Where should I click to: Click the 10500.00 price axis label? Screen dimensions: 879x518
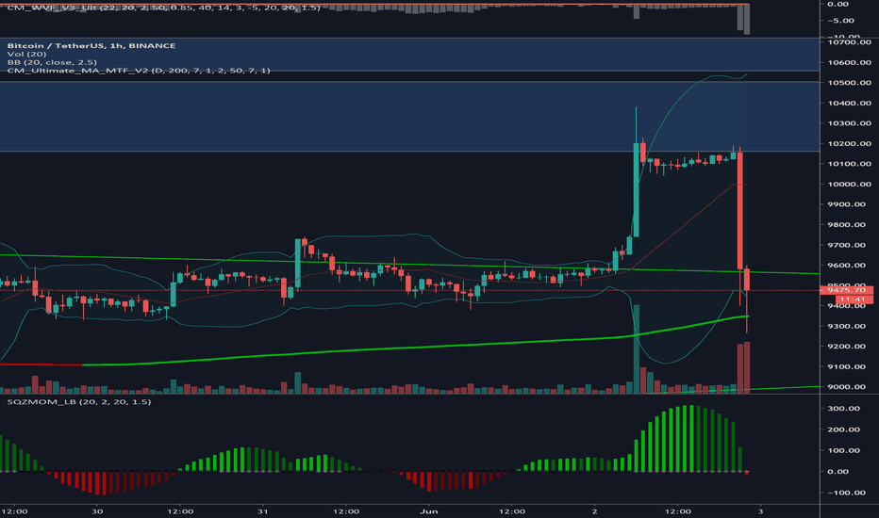(x=849, y=82)
